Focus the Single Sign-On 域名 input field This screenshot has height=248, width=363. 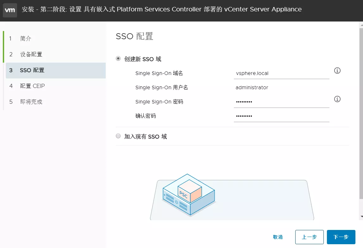click(281, 73)
